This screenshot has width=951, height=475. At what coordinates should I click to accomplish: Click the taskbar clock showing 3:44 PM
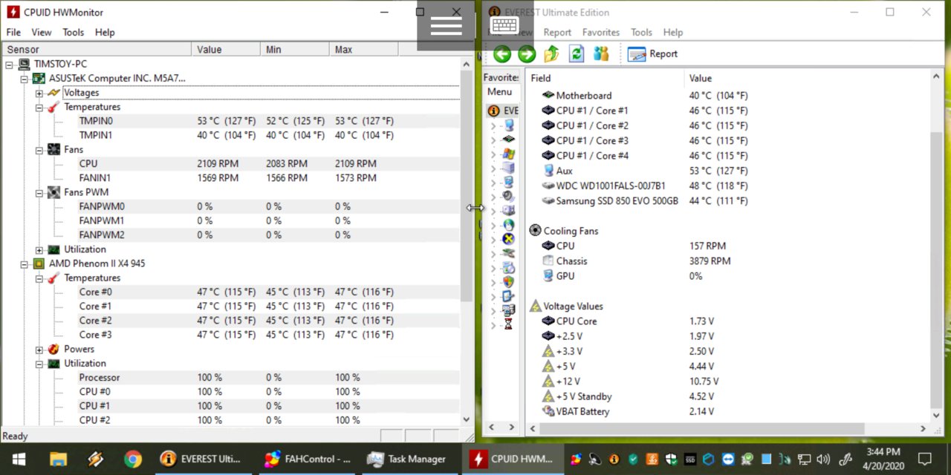pos(882,459)
